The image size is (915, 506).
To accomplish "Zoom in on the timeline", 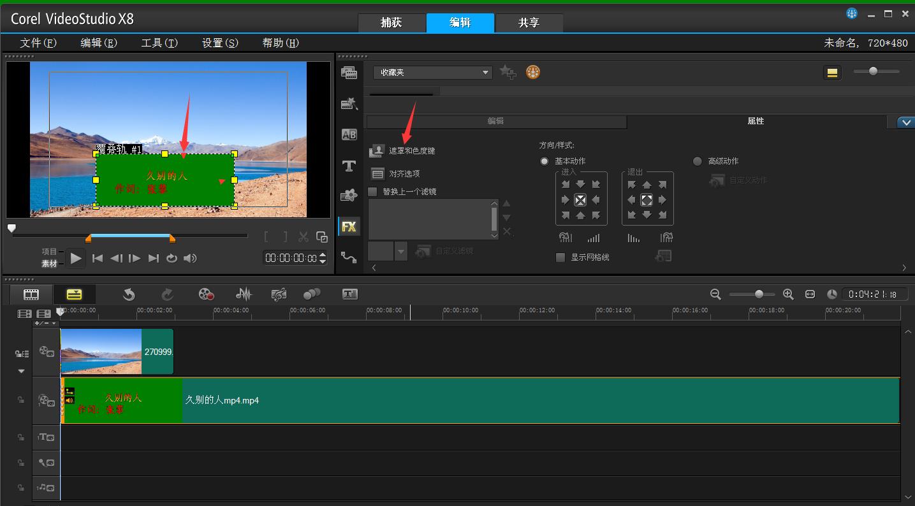I will (x=788, y=294).
